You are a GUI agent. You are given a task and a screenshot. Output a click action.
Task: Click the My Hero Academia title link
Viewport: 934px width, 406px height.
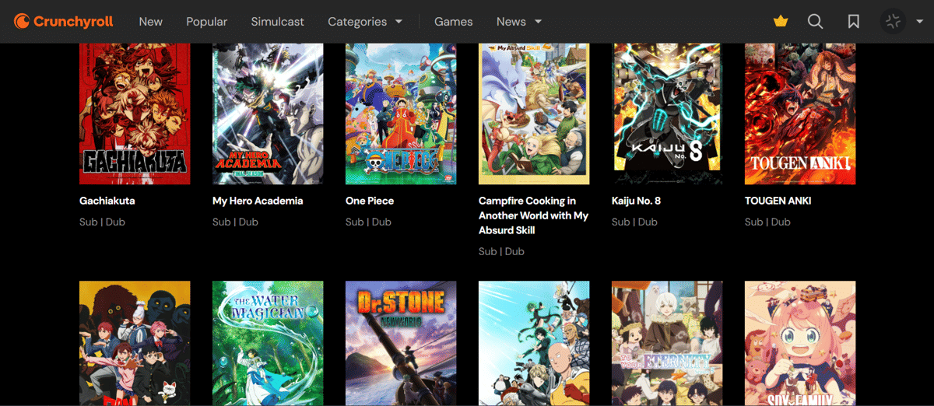pyautogui.click(x=258, y=201)
